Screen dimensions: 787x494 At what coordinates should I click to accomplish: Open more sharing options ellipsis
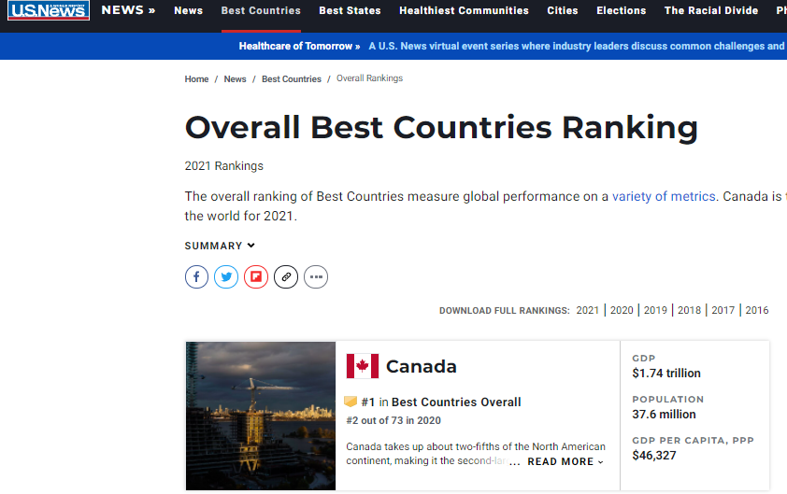(316, 276)
